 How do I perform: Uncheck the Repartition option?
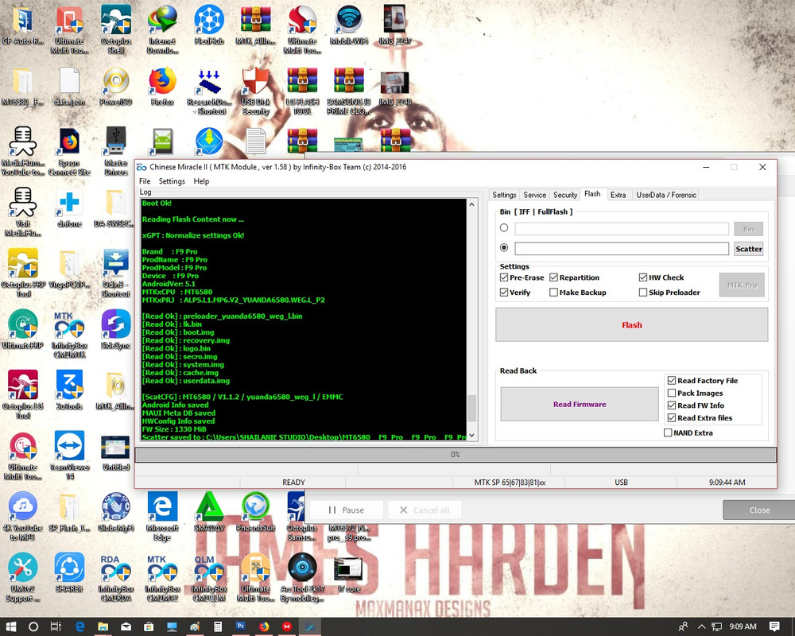tap(553, 277)
